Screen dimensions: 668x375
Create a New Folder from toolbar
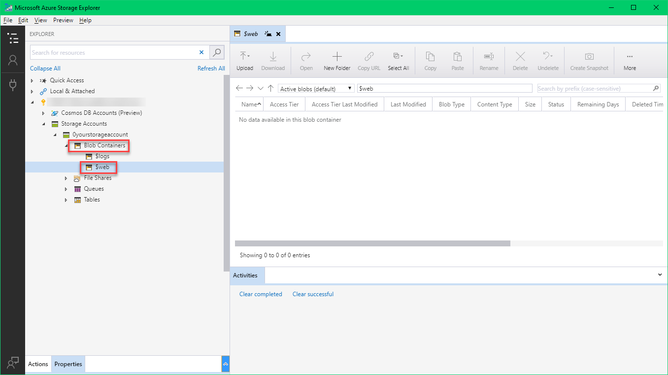(337, 61)
